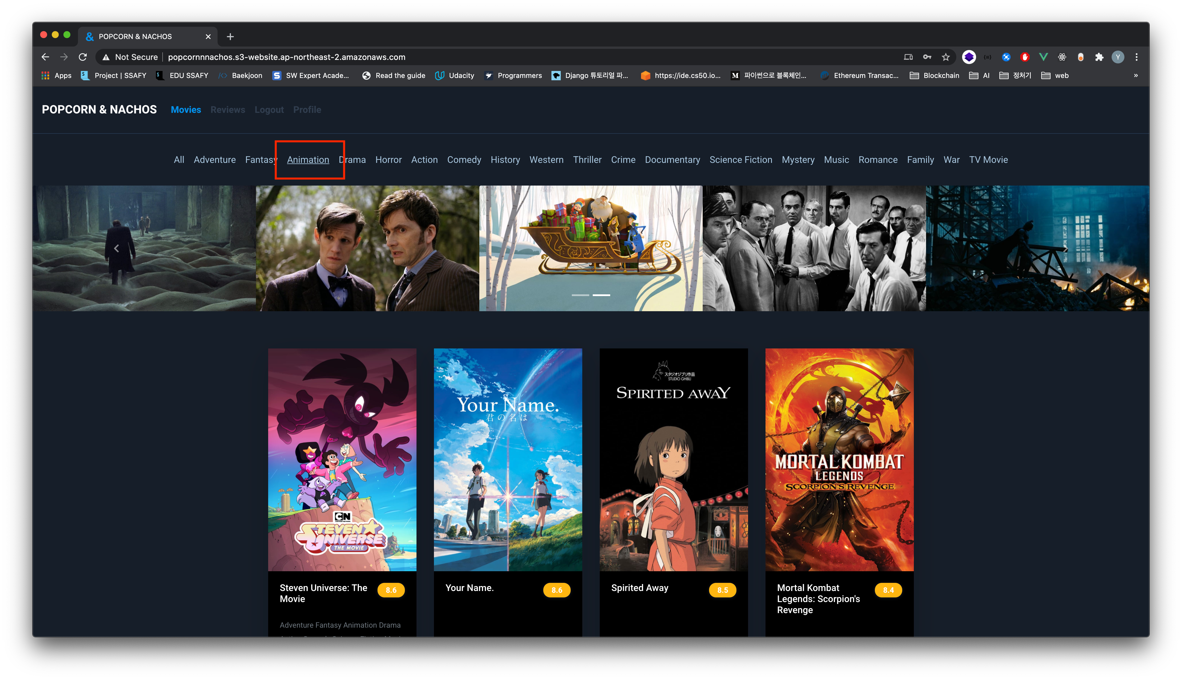Open the Chrome three-dot menu
Image resolution: width=1182 pixels, height=680 pixels.
pos(1136,57)
